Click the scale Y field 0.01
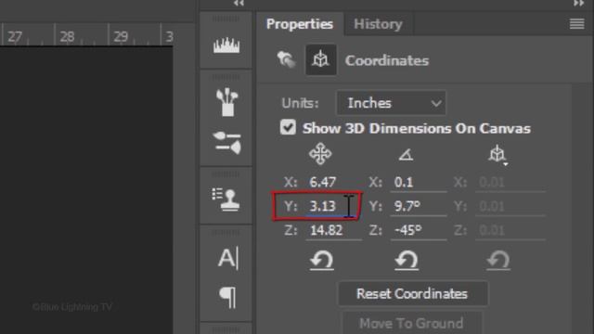This screenshot has height=334, width=594. coord(510,206)
